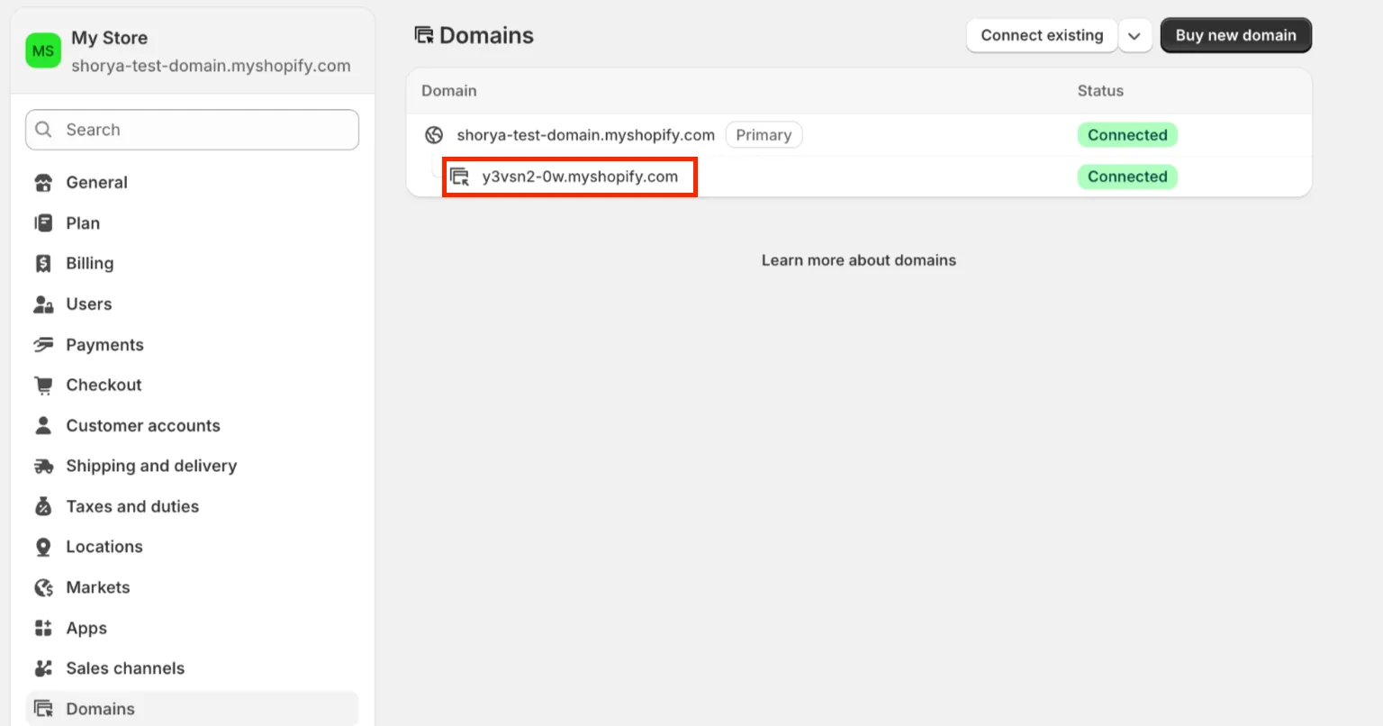
Task: Click the General storefront icon
Action: point(43,183)
